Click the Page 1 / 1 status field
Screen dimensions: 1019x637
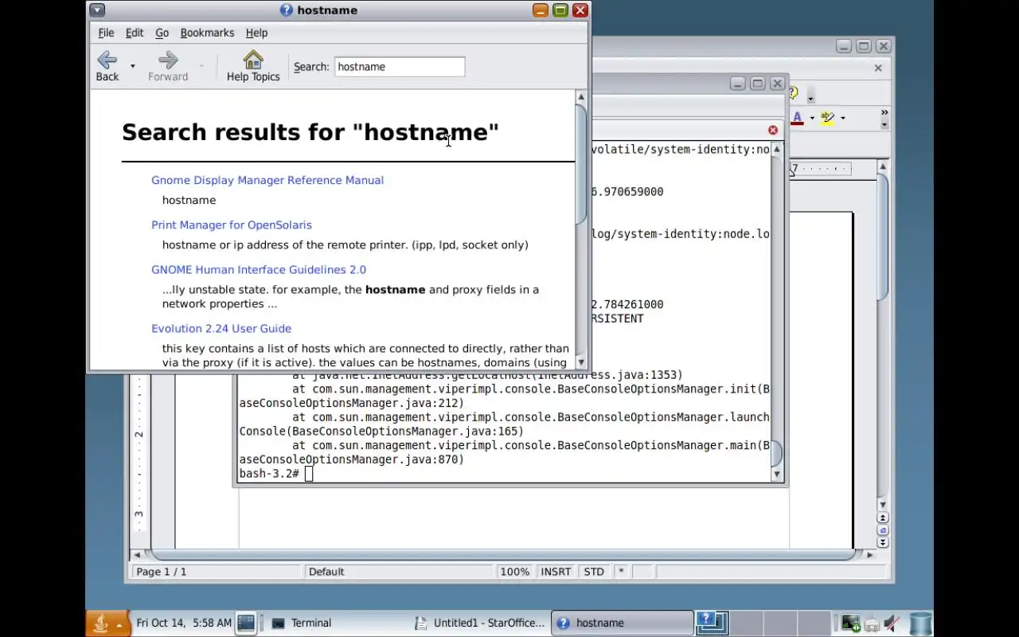(x=217, y=572)
